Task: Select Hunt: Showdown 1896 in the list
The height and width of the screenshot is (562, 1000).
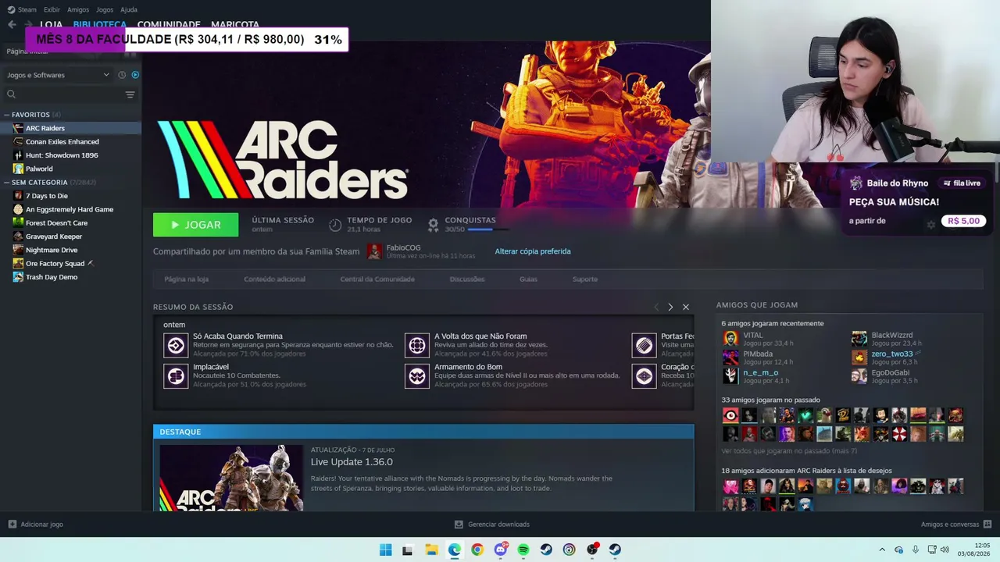Action: coord(70,155)
